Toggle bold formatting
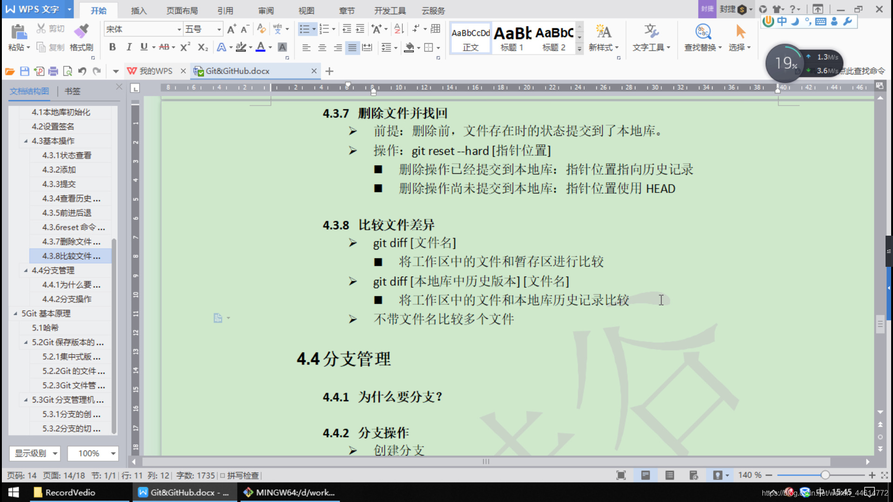Image resolution: width=893 pixels, height=502 pixels. click(x=112, y=47)
